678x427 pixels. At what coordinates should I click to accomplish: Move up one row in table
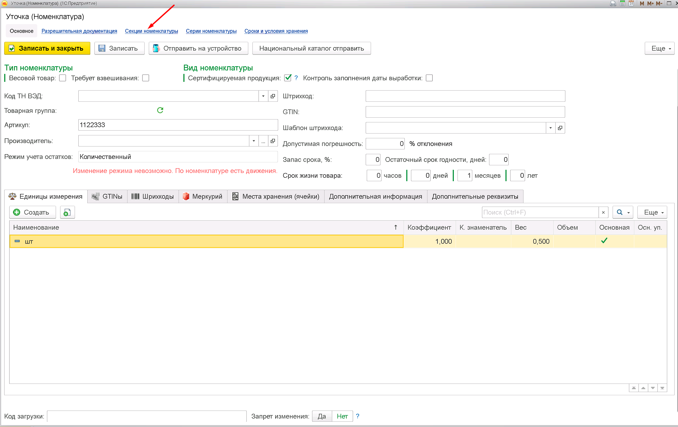coord(643,388)
